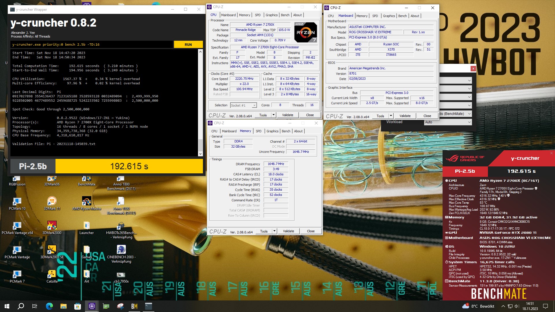The image size is (555, 312).
Task: Click the red close button on BenchMate dialog
Action: [473, 68]
